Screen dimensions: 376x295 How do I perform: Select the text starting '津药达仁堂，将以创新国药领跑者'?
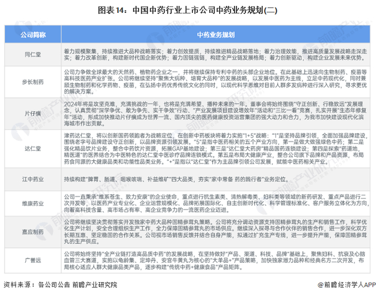(x=215, y=148)
